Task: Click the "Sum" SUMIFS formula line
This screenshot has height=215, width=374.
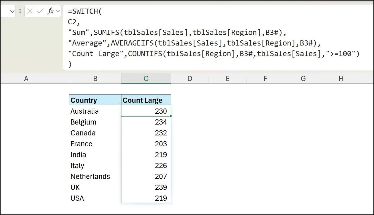Action: click(177, 33)
